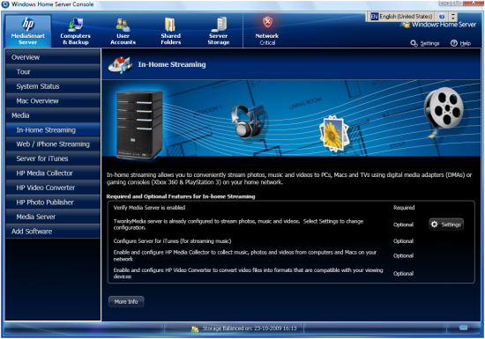485x339 pixels.
Task: Click the sunflower photos icon in banner
Action: [x=334, y=134]
